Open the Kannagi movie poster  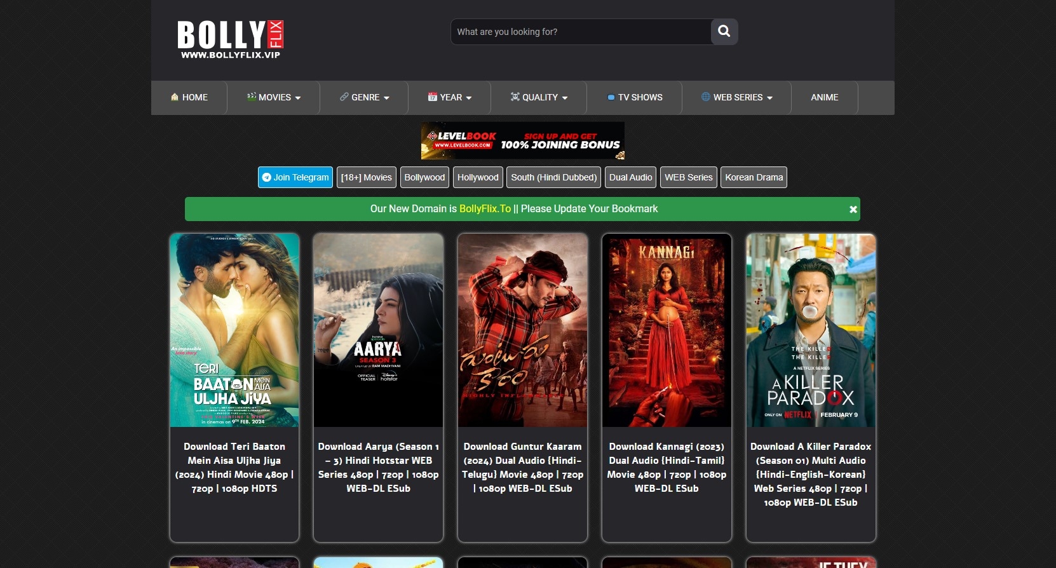point(667,330)
